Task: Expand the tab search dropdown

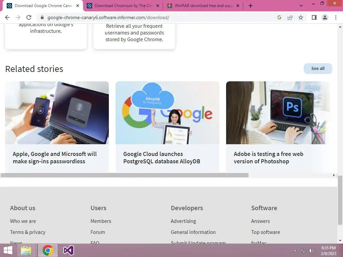Action: (301, 6)
